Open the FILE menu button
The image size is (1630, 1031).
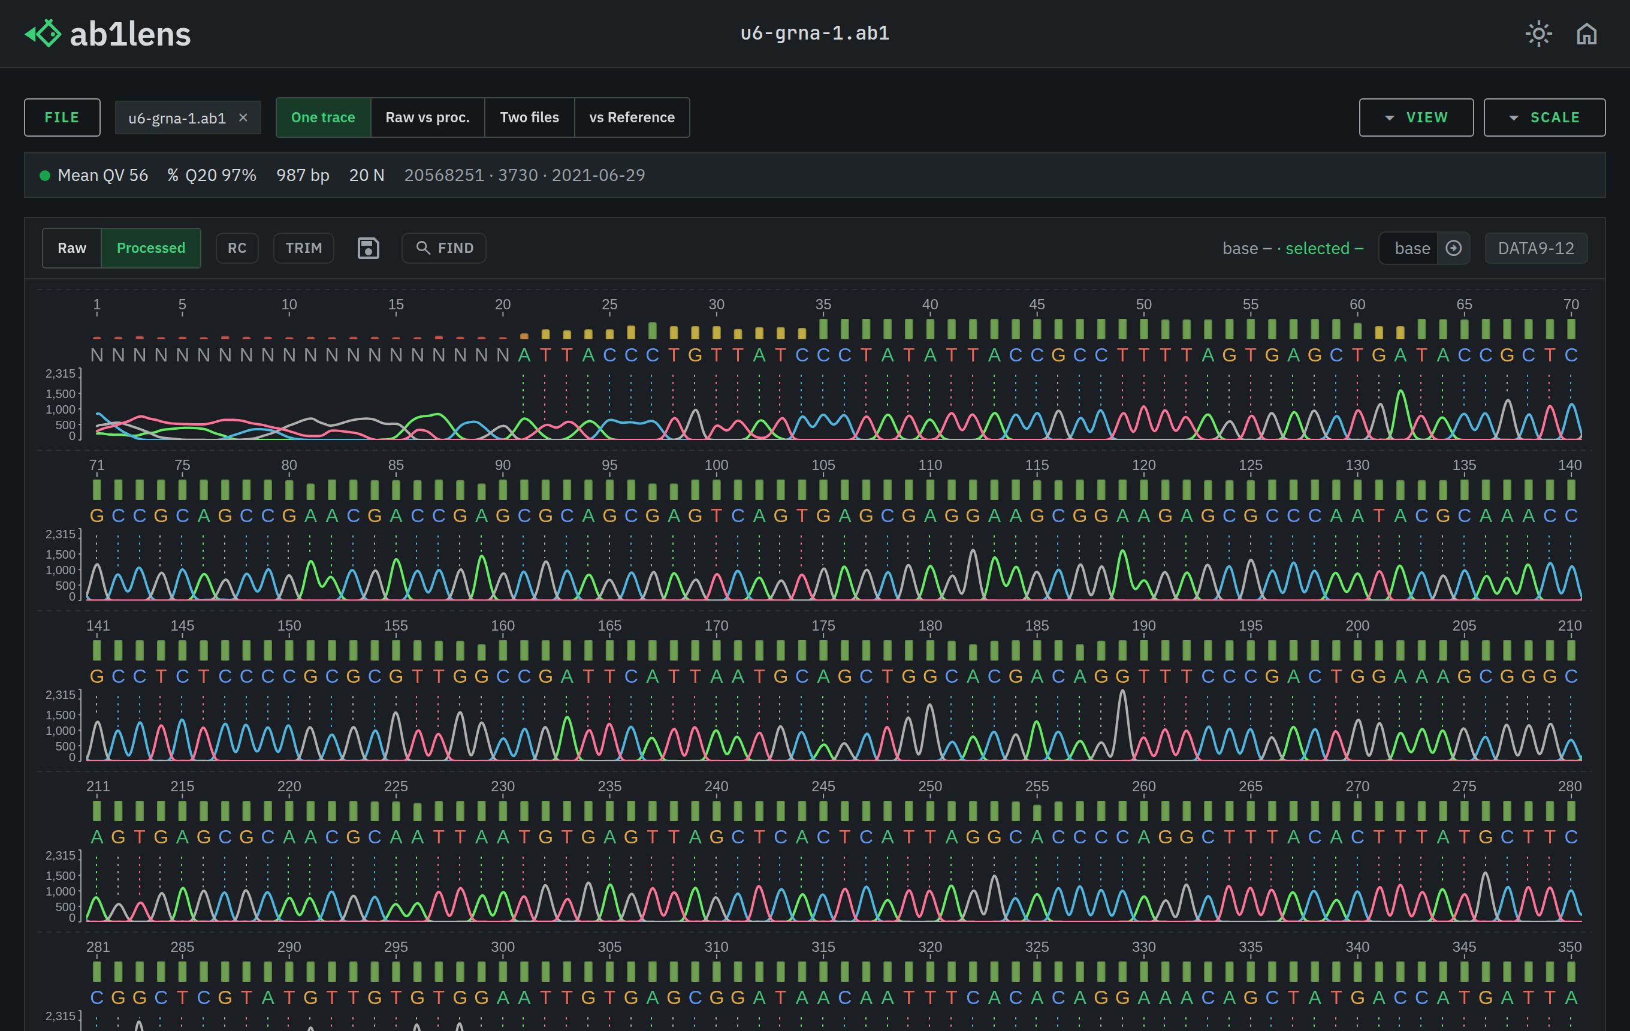[x=62, y=118]
